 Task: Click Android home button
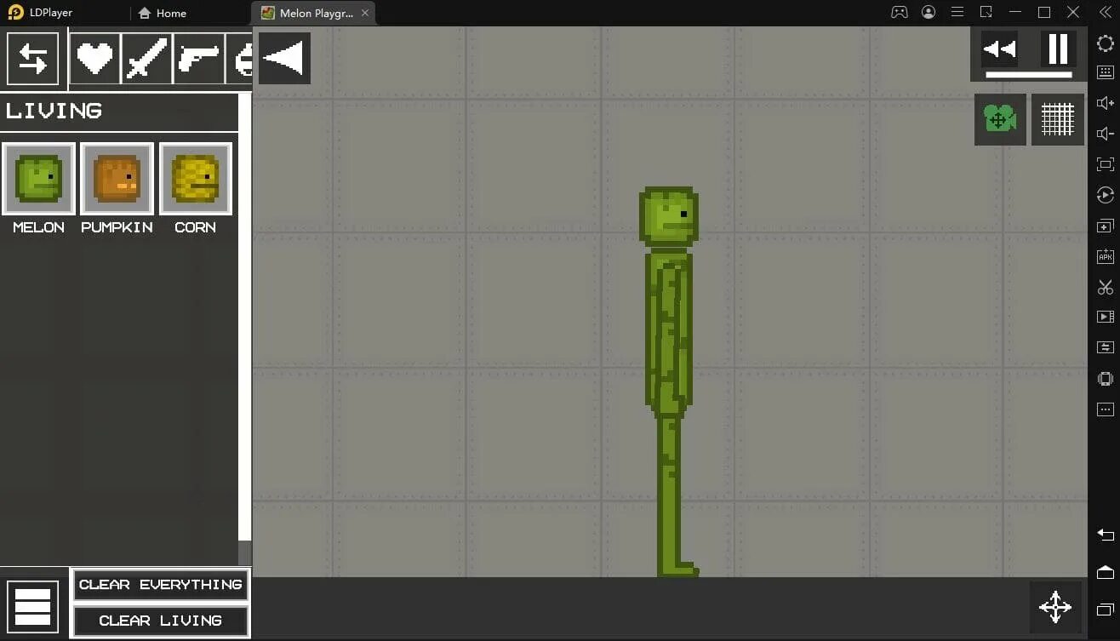(1106, 572)
